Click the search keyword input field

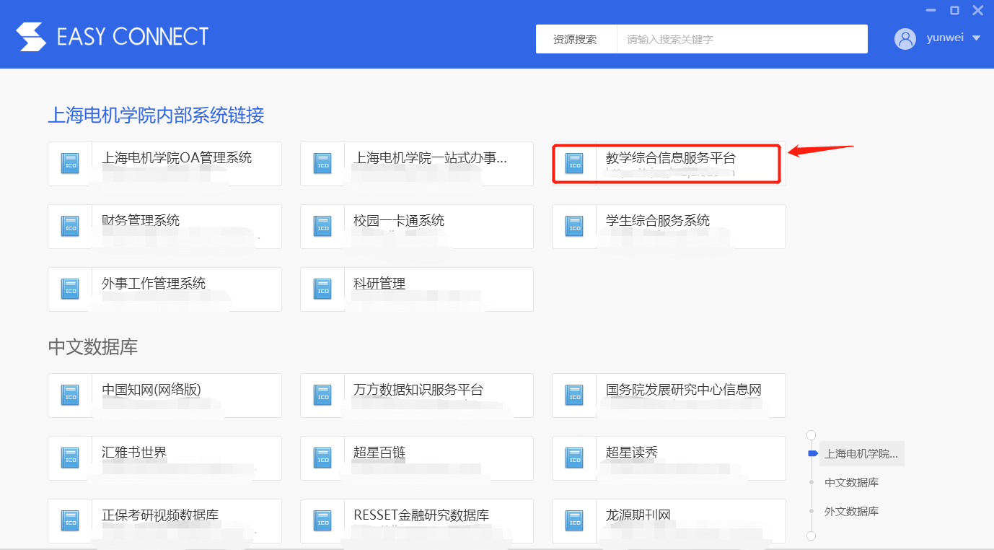pos(743,38)
